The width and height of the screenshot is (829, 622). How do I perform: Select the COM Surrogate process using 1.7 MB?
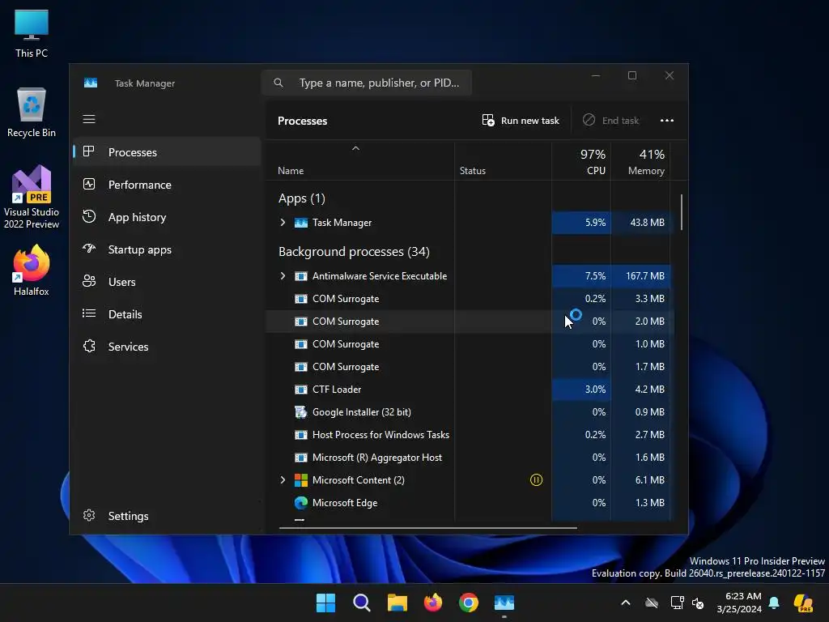coord(469,367)
